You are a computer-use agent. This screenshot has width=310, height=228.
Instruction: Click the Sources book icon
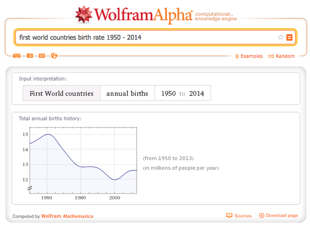point(229,215)
